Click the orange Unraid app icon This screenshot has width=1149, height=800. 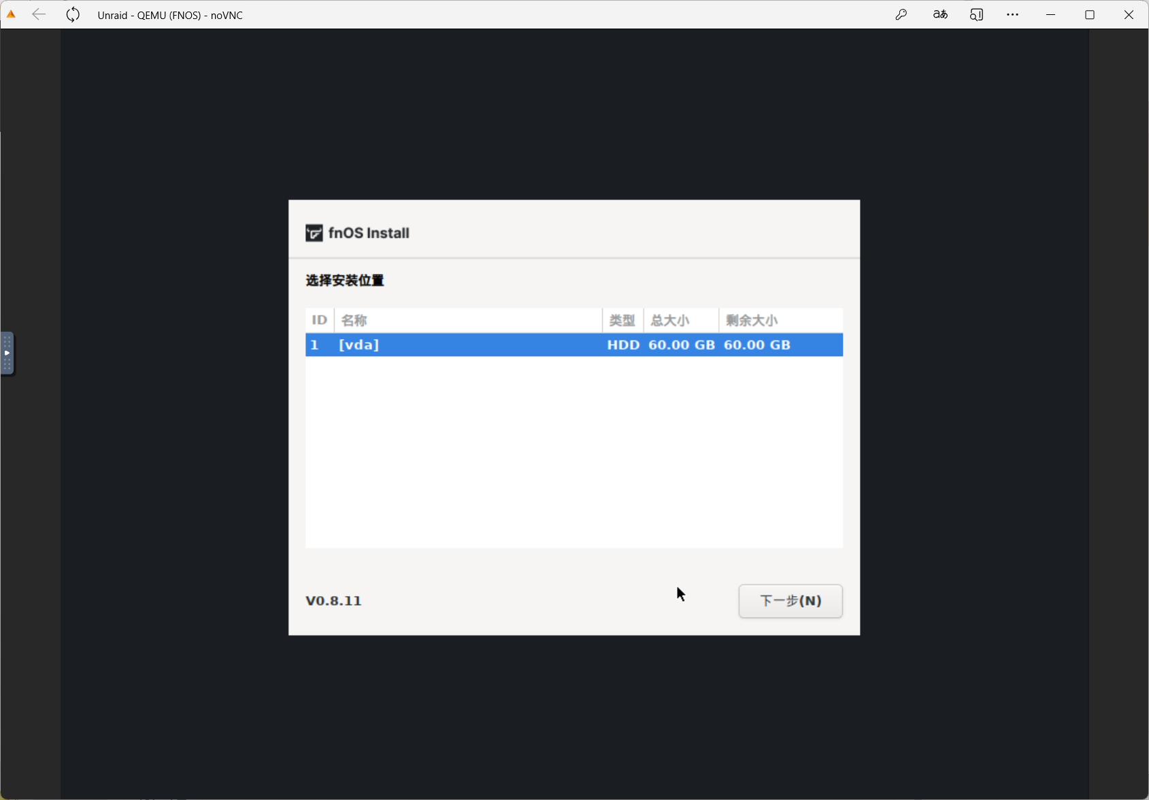tap(11, 14)
